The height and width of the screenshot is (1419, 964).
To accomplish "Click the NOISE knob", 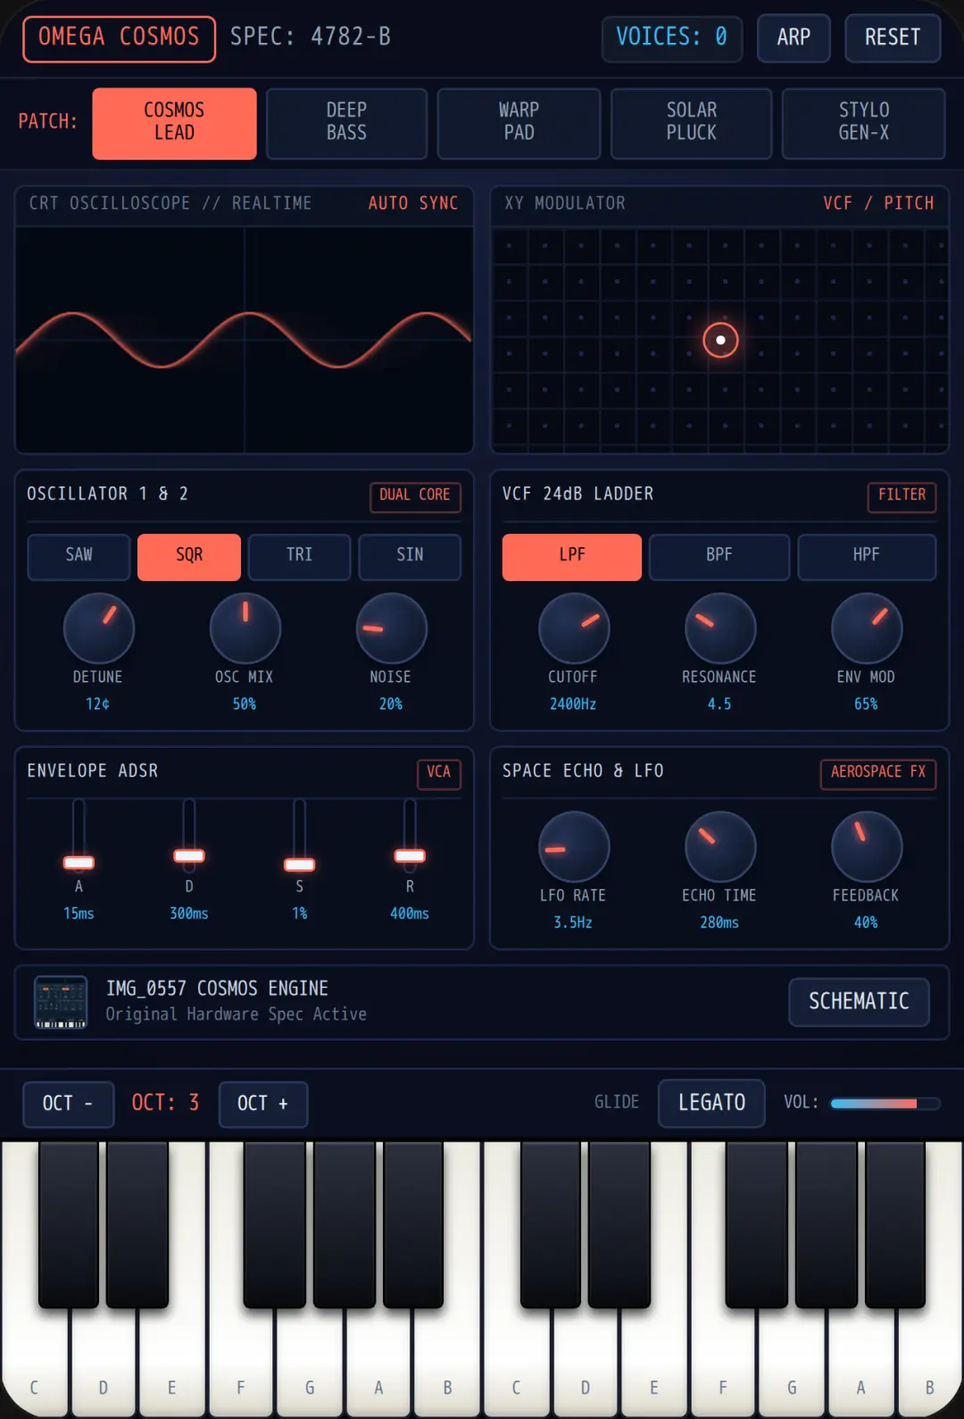I will click(x=391, y=628).
